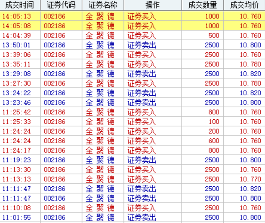Click the 证券名称 column header
Screen dimensions: 265x223
pyautogui.click(x=103, y=5)
